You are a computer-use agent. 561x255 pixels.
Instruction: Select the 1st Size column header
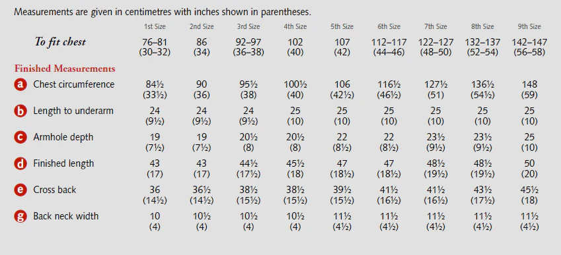(x=155, y=27)
